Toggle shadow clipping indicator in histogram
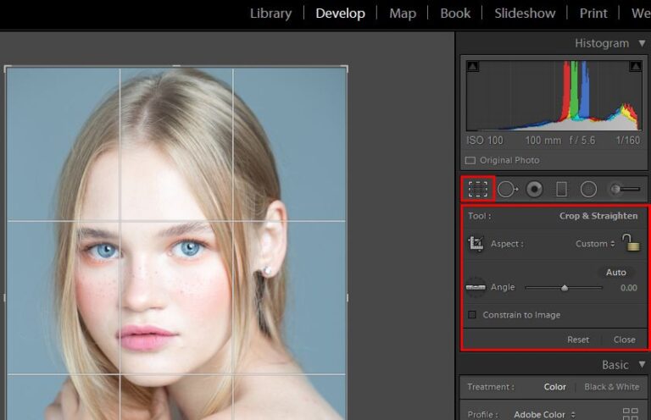The image size is (651, 420). tap(472, 66)
